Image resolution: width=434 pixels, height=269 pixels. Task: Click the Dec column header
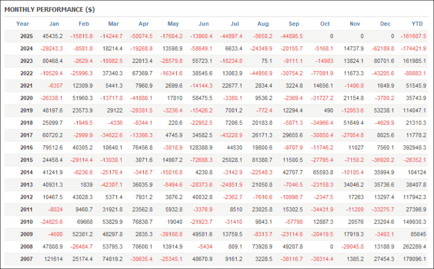point(385,24)
